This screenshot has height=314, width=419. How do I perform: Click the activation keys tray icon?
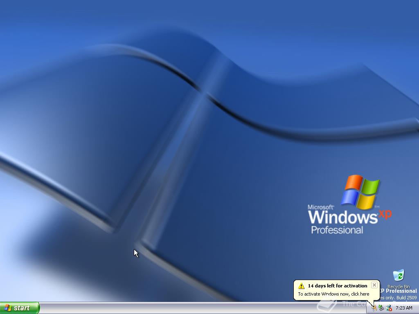pyautogui.click(x=374, y=308)
